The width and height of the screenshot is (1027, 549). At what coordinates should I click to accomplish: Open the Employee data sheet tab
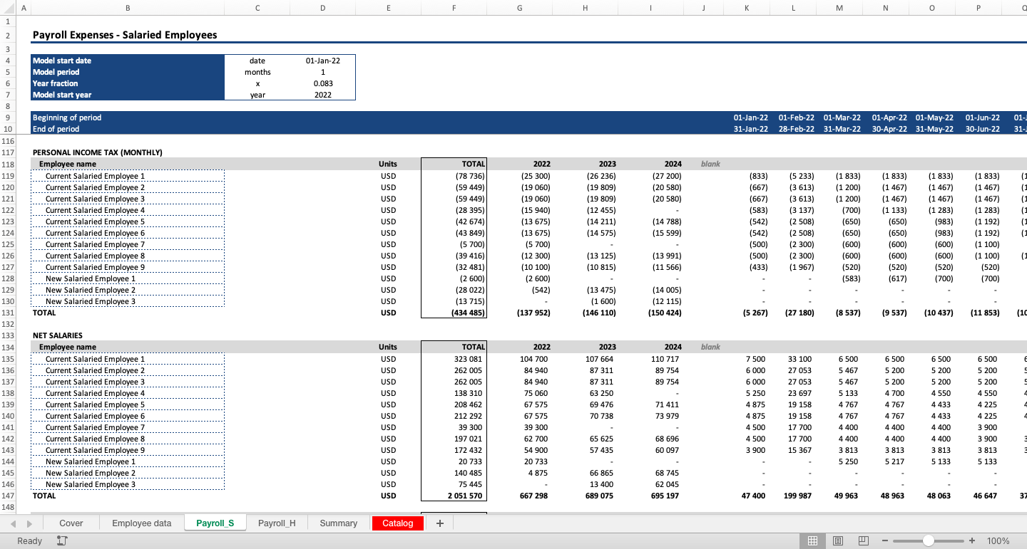tap(142, 523)
